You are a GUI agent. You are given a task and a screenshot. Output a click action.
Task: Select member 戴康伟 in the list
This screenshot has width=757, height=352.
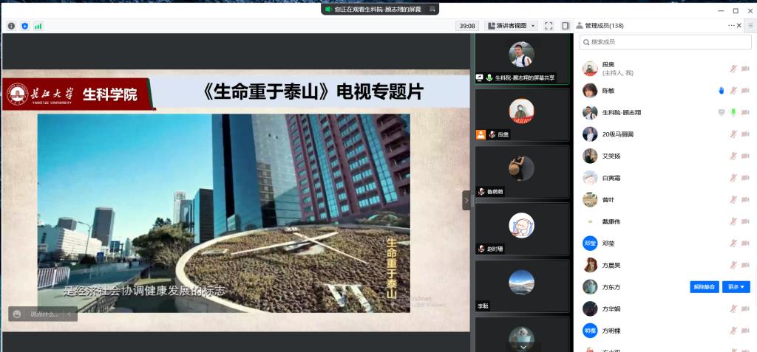click(x=611, y=221)
